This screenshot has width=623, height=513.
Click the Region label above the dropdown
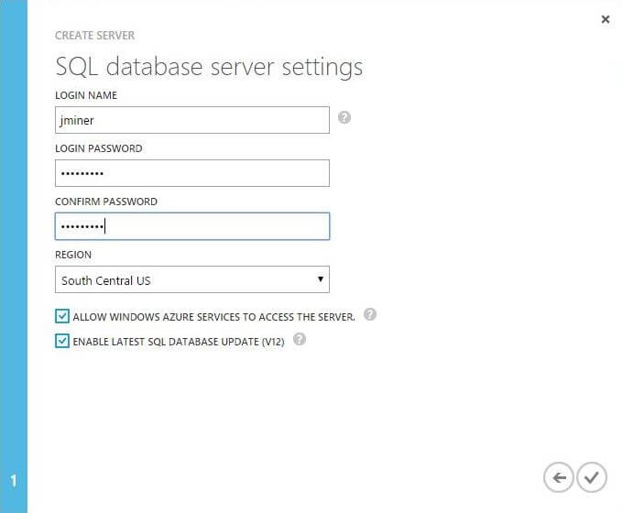pyautogui.click(x=74, y=255)
